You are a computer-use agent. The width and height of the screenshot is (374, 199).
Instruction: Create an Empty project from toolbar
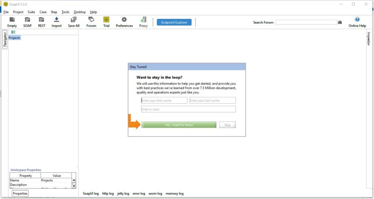click(x=12, y=22)
